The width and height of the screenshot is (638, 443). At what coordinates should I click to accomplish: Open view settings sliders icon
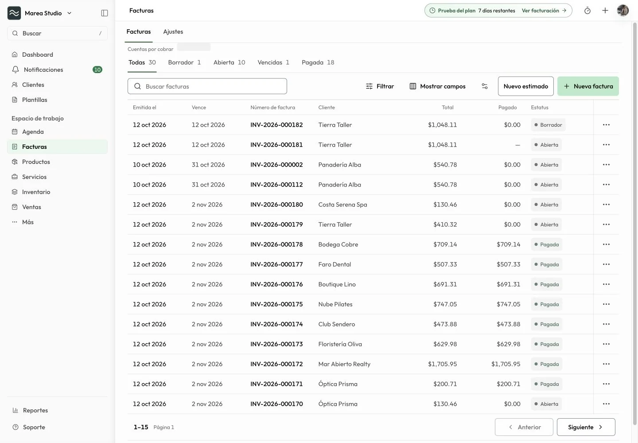coord(485,86)
